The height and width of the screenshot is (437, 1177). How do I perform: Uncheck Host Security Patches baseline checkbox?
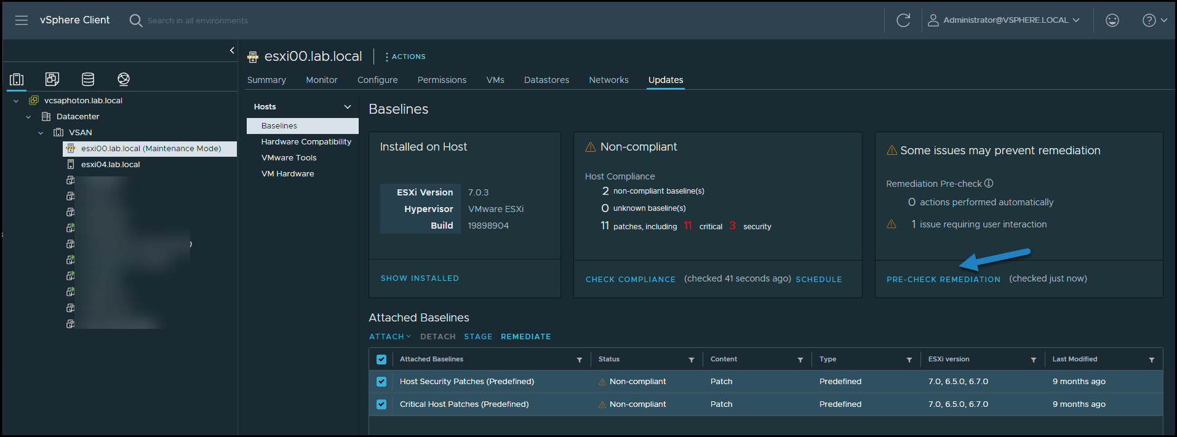coord(381,382)
